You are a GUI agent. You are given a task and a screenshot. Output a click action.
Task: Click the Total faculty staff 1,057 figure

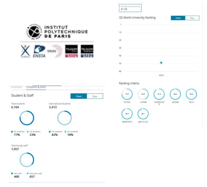tap(15, 149)
